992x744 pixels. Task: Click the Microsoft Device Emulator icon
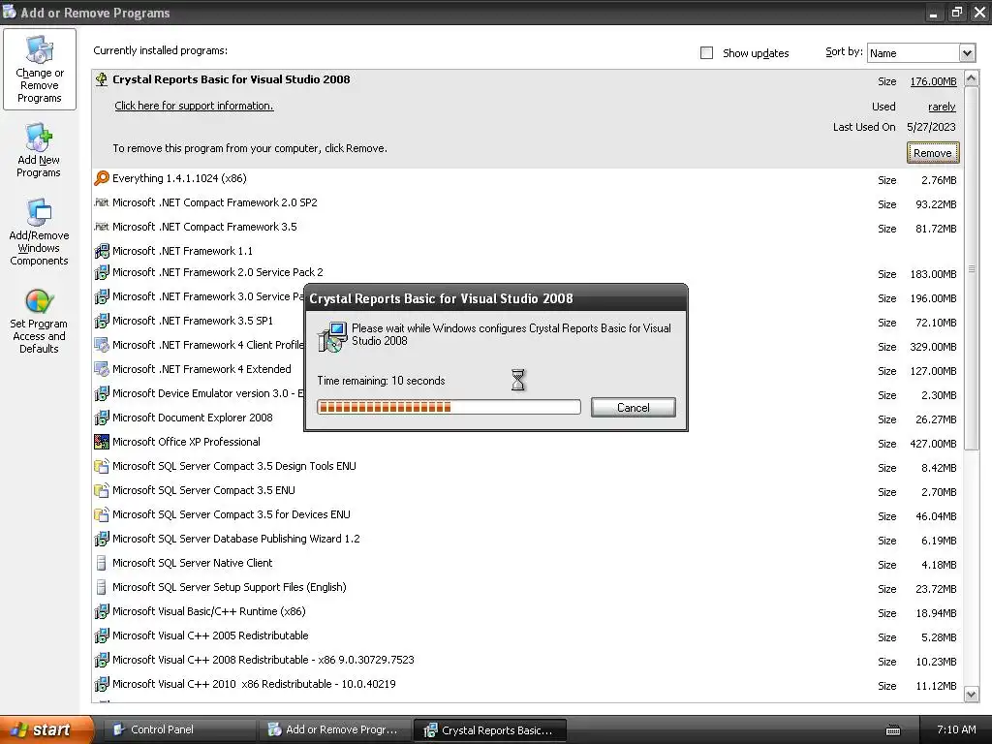tap(101, 393)
